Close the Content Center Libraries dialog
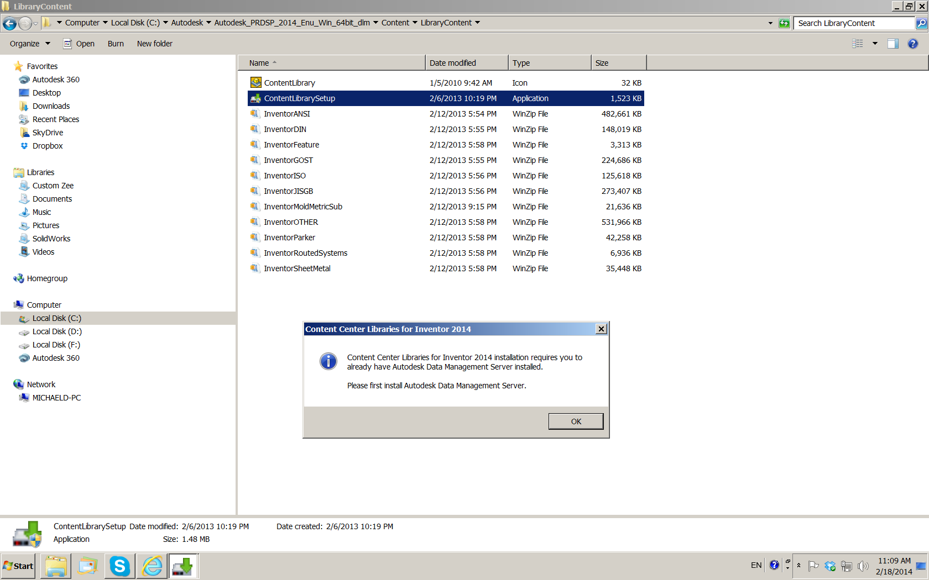Viewport: 929px width, 580px height. [601, 329]
